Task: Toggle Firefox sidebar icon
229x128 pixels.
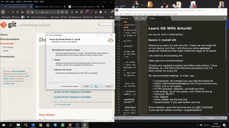Action: (x=82, y=12)
